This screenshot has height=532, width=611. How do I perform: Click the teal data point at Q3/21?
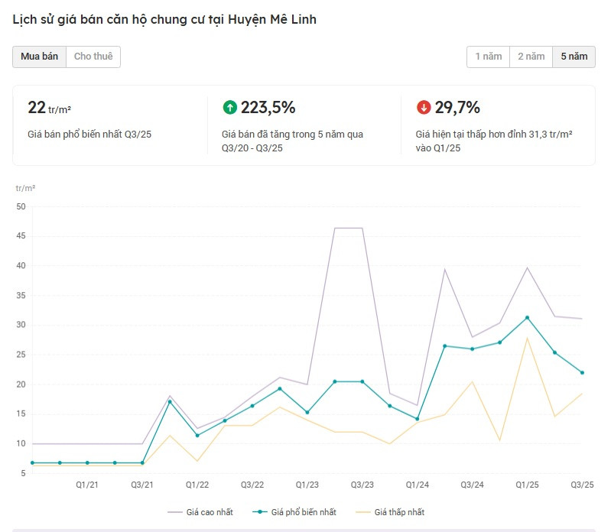tap(142, 462)
